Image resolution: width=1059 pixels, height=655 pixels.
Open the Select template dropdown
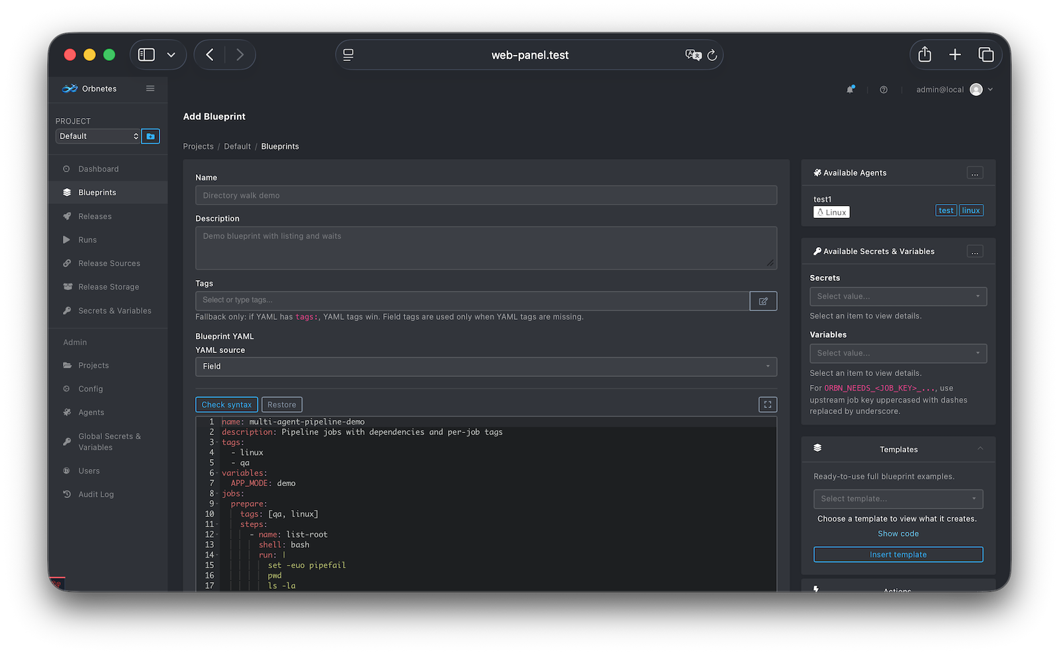(x=898, y=499)
